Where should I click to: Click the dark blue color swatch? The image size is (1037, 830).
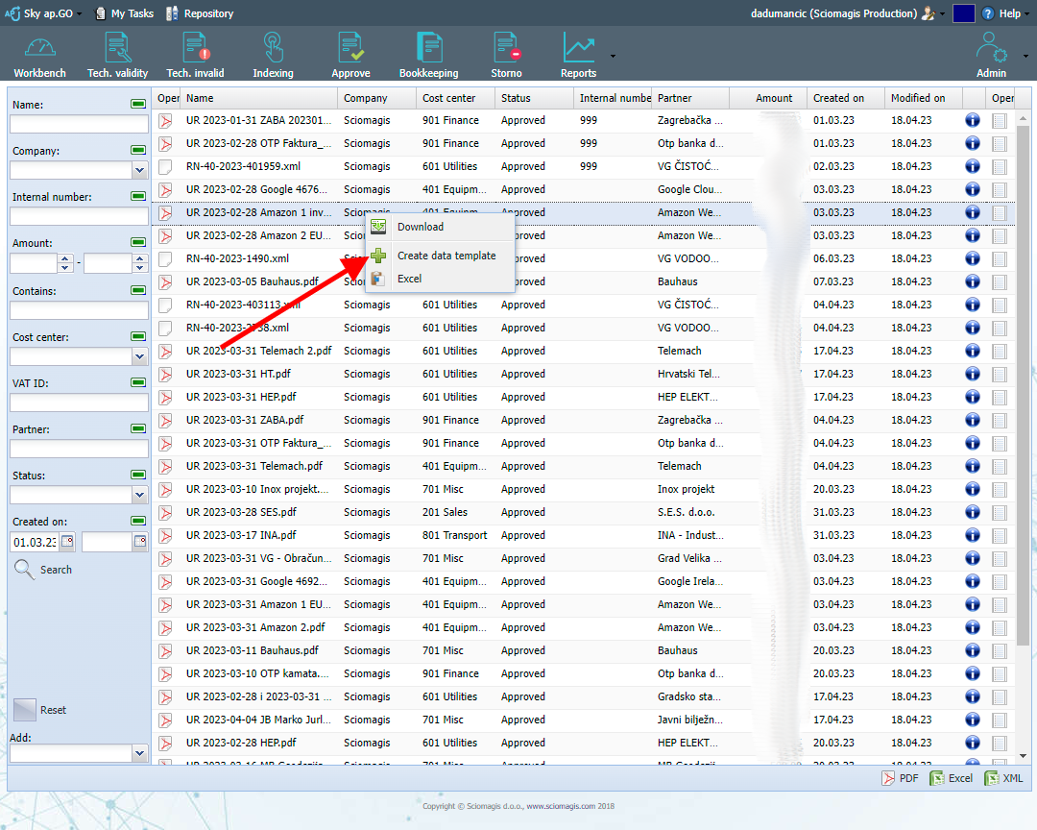click(963, 13)
